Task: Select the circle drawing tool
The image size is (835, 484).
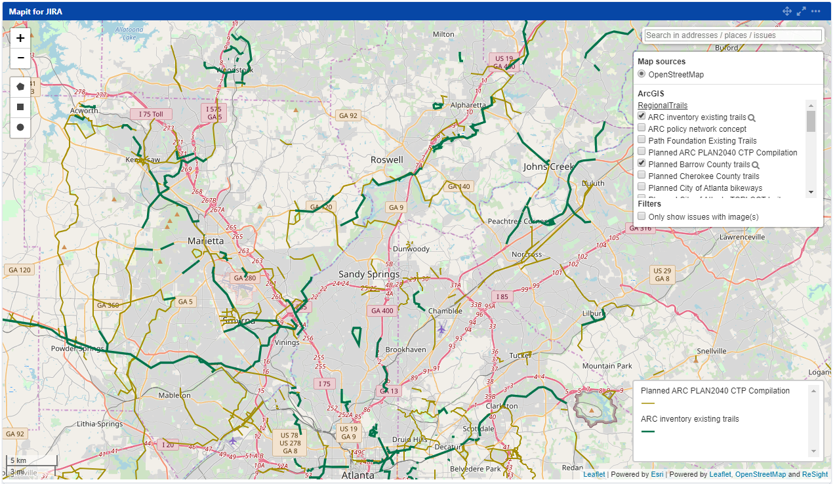Action: pyautogui.click(x=20, y=127)
